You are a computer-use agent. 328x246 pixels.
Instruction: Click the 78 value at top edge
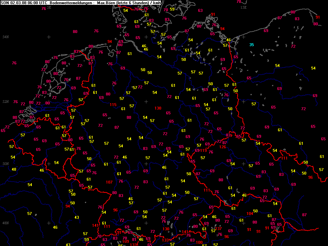pos(239,2)
